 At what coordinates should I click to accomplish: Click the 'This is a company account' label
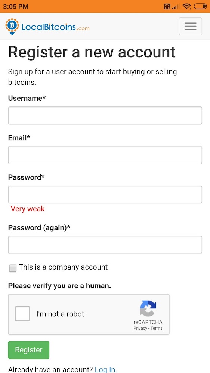pyautogui.click(x=63, y=267)
